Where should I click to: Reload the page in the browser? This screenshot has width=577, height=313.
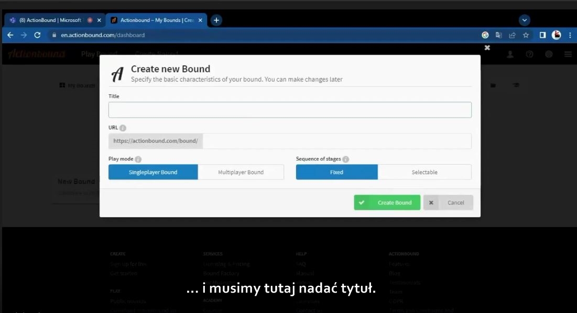(37, 35)
